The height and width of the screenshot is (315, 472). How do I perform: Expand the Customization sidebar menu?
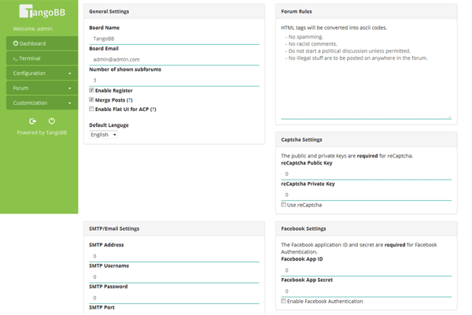pyautogui.click(x=39, y=103)
